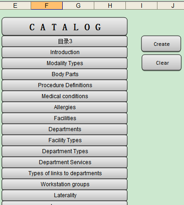The width and height of the screenshot is (184, 205).
Task: Select column H header
Action: [110, 6]
